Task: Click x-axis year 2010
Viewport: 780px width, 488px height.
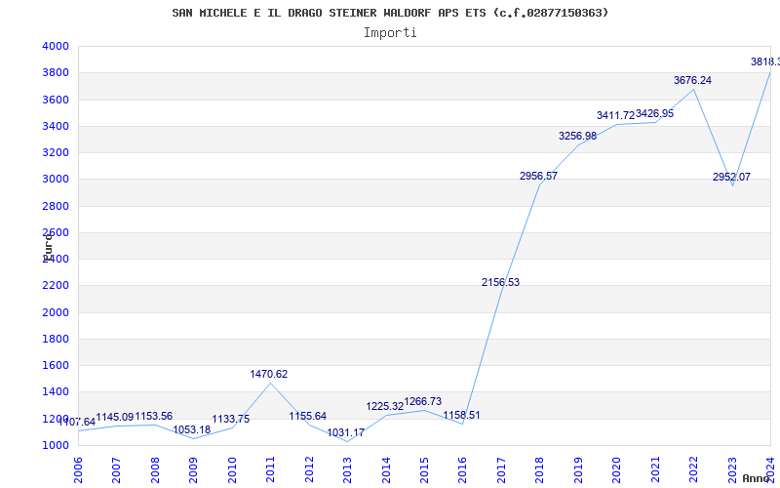Action: pos(232,469)
